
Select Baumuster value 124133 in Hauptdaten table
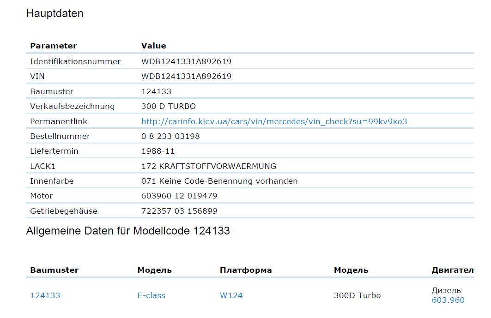pos(156,91)
